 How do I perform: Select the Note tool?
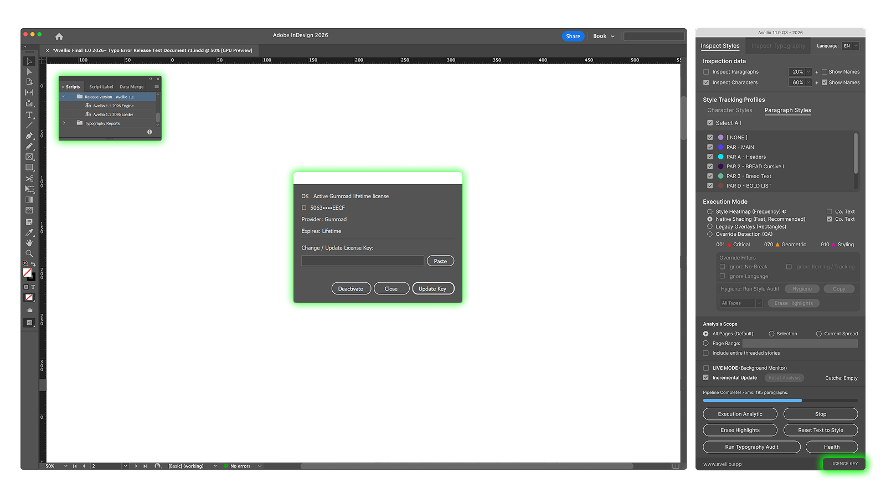(29, 222)
